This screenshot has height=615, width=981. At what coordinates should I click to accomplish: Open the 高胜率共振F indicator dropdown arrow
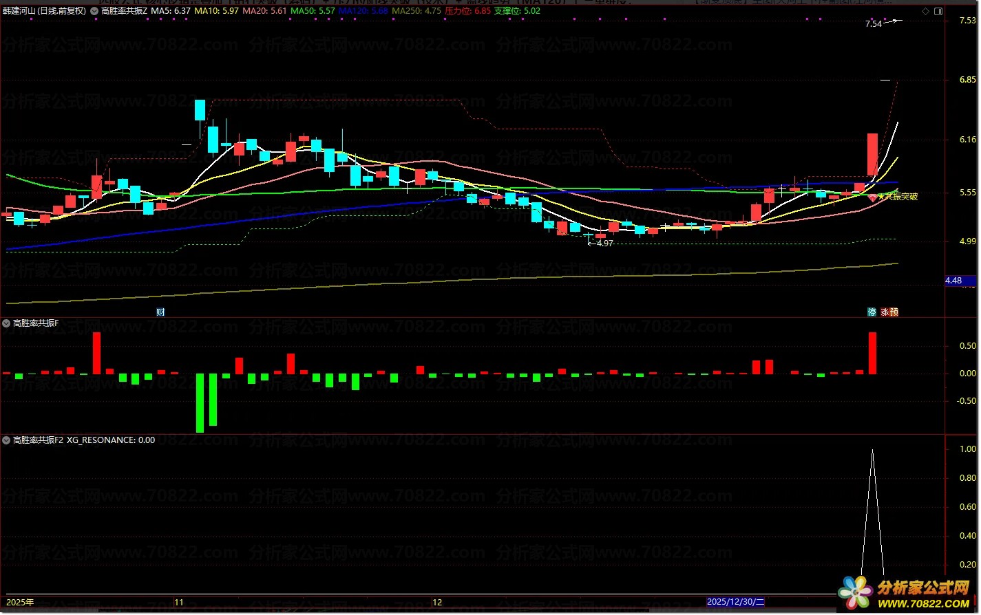(7, 323)
